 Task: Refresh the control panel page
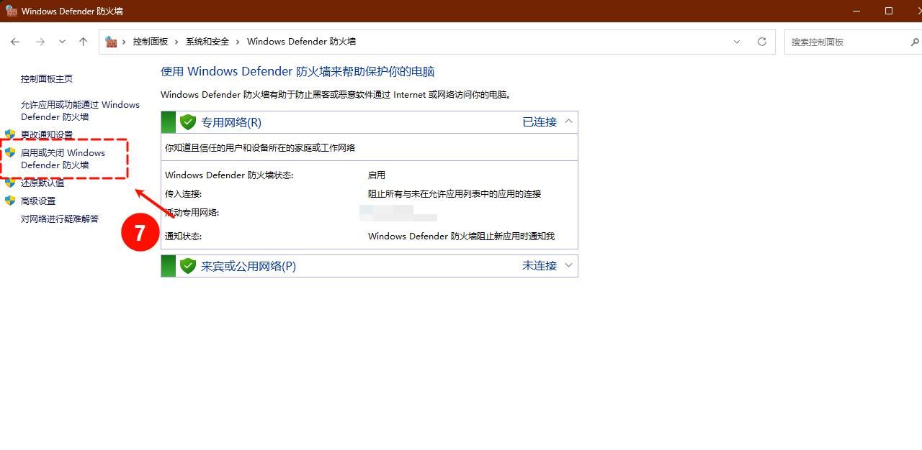[x=761, y=42]
